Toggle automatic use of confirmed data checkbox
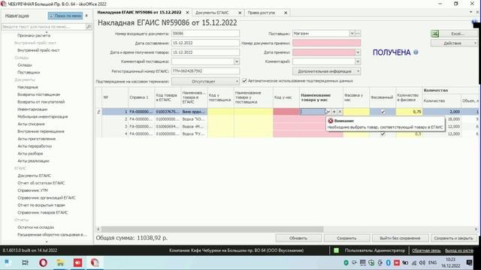 tap(244, 81)
